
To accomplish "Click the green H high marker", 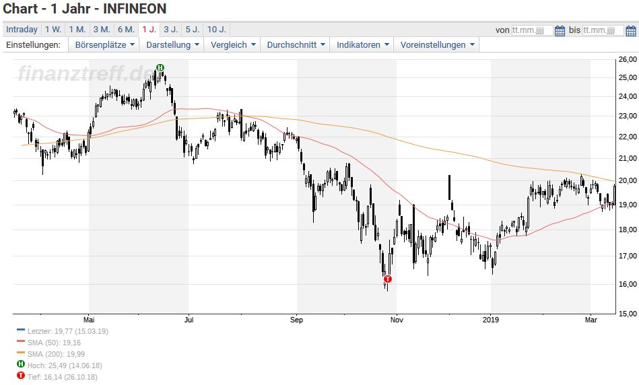I will pyautogui.click(x=160, y=67).
